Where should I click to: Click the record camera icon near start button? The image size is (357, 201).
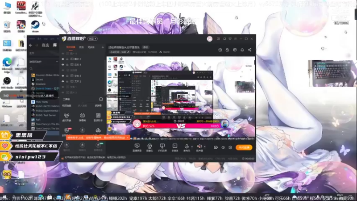[x=216, y=147]
